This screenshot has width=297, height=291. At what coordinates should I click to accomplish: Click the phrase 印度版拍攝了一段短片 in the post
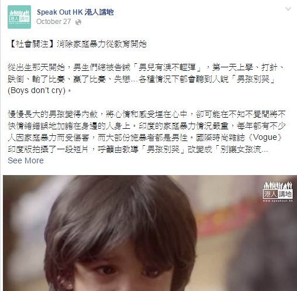pyautogui.click(x=49, y=149)
